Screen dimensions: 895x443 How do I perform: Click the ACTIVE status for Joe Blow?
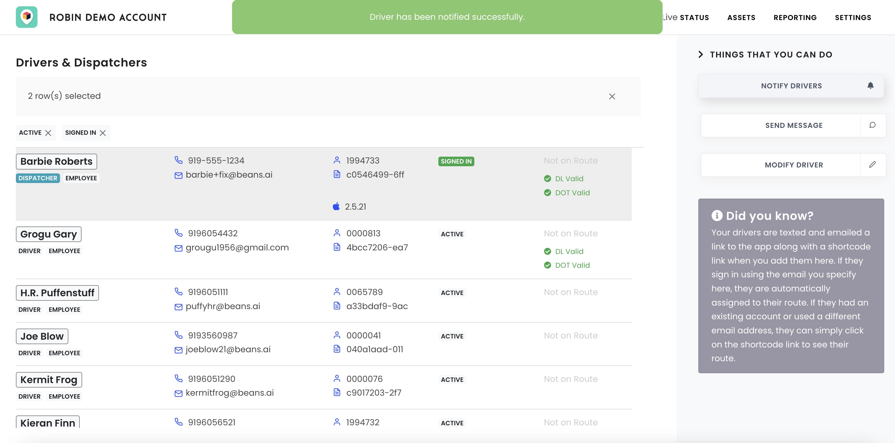click(x=452, y=336)
